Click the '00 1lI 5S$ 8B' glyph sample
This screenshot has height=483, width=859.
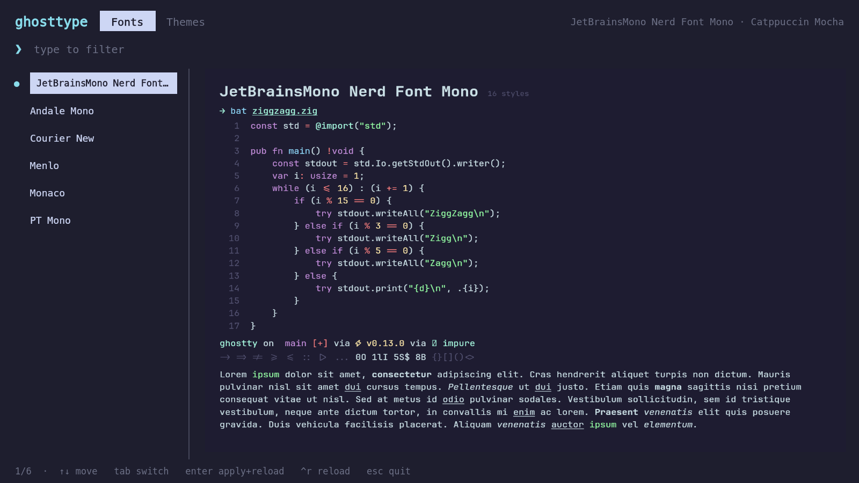coord(391,357)
